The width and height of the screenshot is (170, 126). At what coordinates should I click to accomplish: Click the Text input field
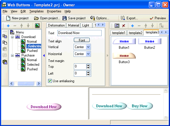coord(79,33)
